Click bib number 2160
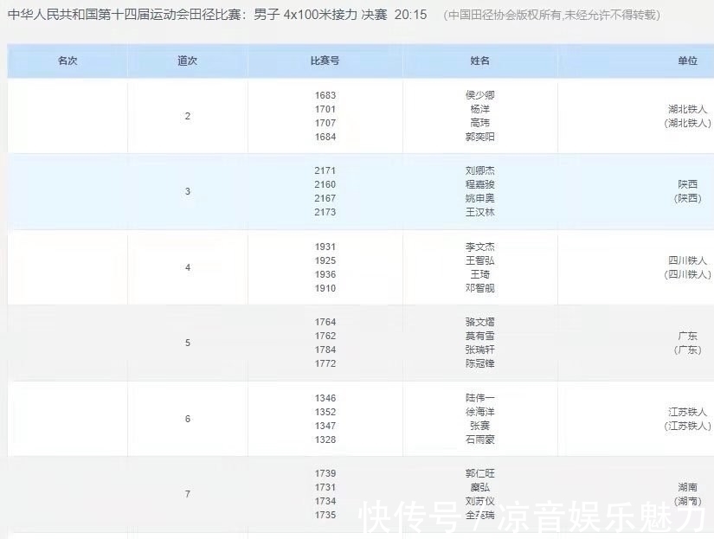Viewport: 714px width, 539px height. (x=325, y=184)
